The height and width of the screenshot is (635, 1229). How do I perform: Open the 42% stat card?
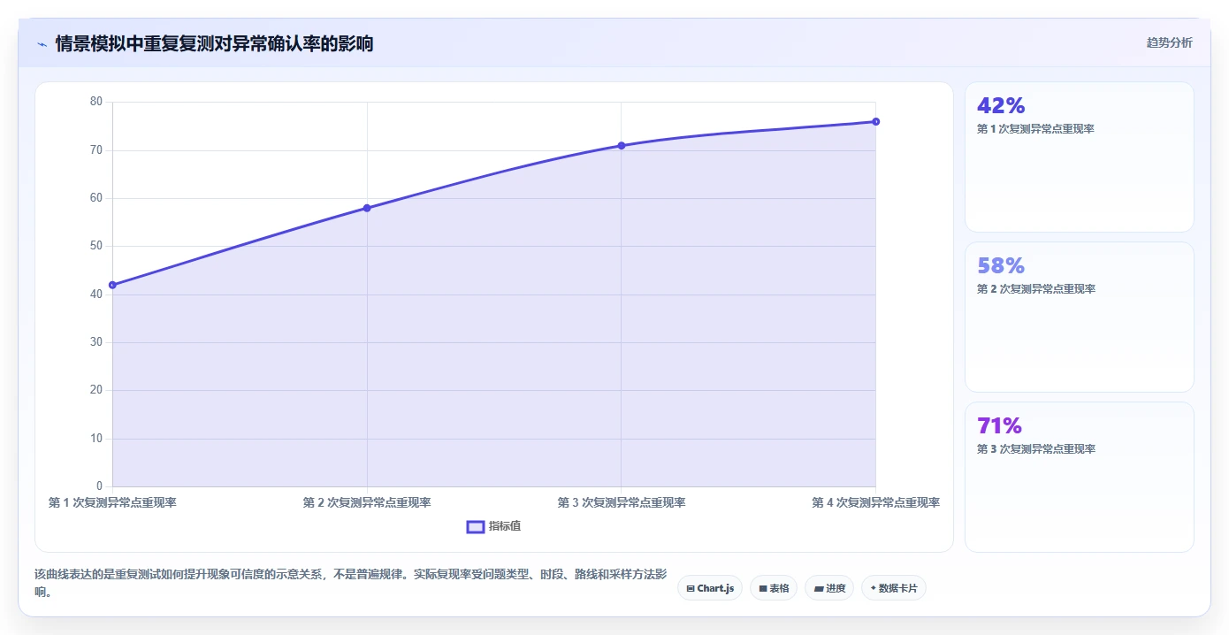1079,157
